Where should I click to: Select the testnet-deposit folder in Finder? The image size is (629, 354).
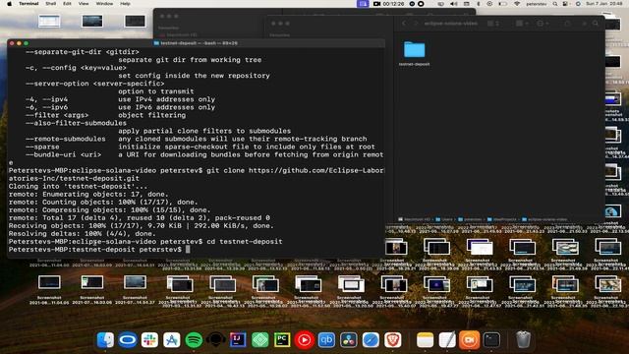[415, 53]
